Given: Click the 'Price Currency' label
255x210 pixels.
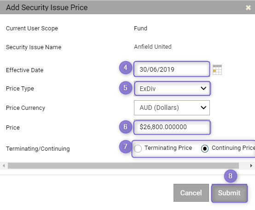Looking at the screenshot, I should (x=25, y=108).
